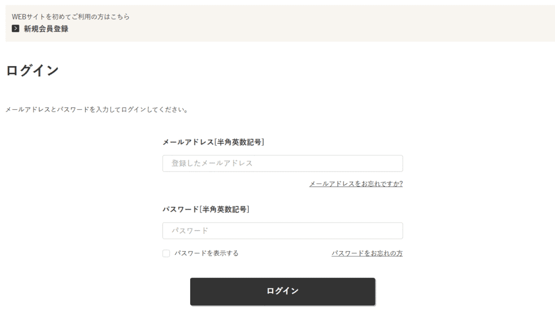Click the 登録したメールアドレス placeholder text
The image size is (555, 314).
pos(212,163)
